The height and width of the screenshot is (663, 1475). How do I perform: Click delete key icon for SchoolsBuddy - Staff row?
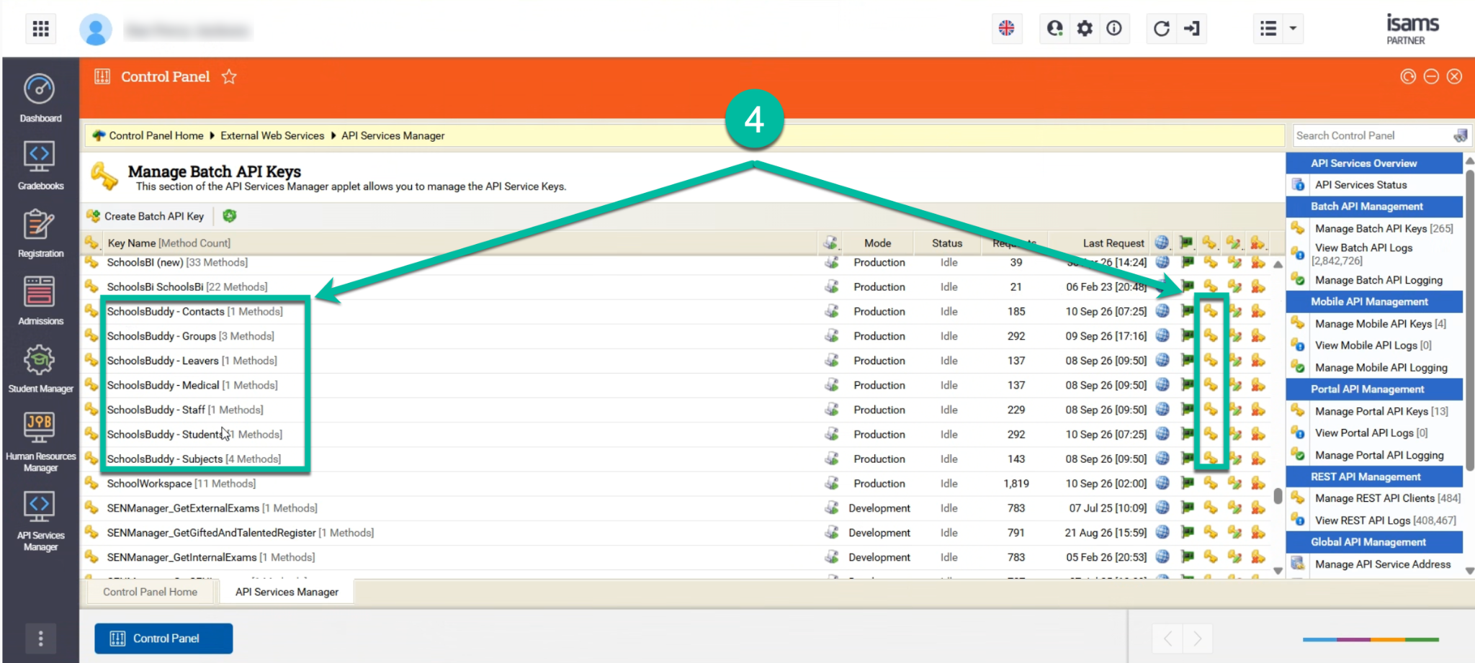tap(1258, 409)
